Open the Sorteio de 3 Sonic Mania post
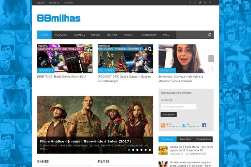 [x=192, y=149]
